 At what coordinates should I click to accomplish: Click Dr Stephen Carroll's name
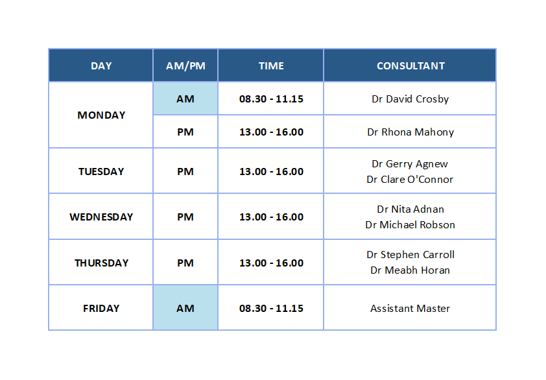[410, 255]
